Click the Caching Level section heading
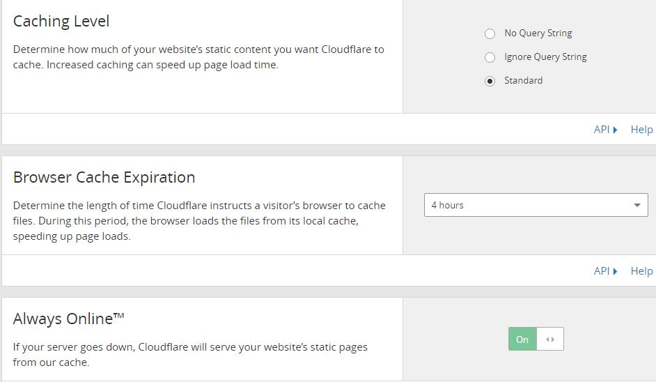 click(x=61, y=21)
